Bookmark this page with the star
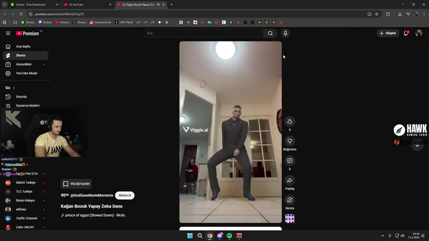 coord(377,14)
